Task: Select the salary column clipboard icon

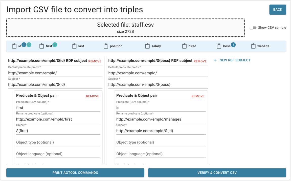Action: (x=147, y=46)
